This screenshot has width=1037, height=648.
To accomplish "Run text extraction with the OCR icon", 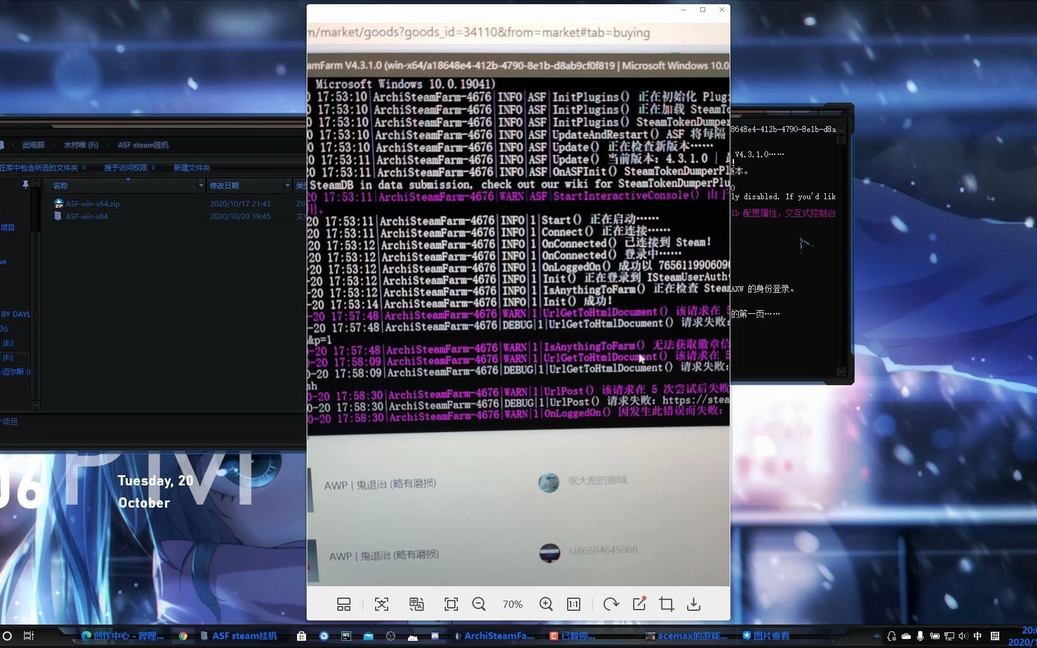I will (382, 604).
